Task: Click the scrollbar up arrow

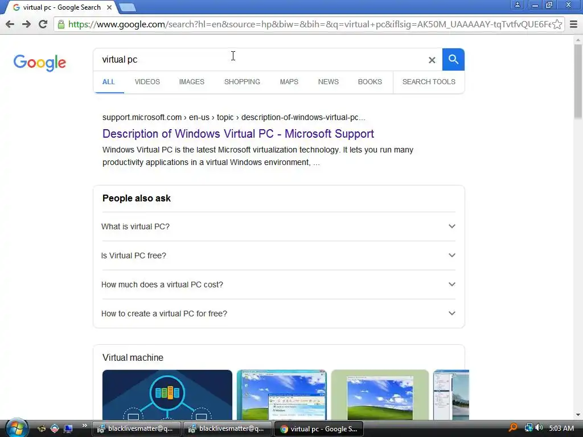Action: click(x=578, y=39)
